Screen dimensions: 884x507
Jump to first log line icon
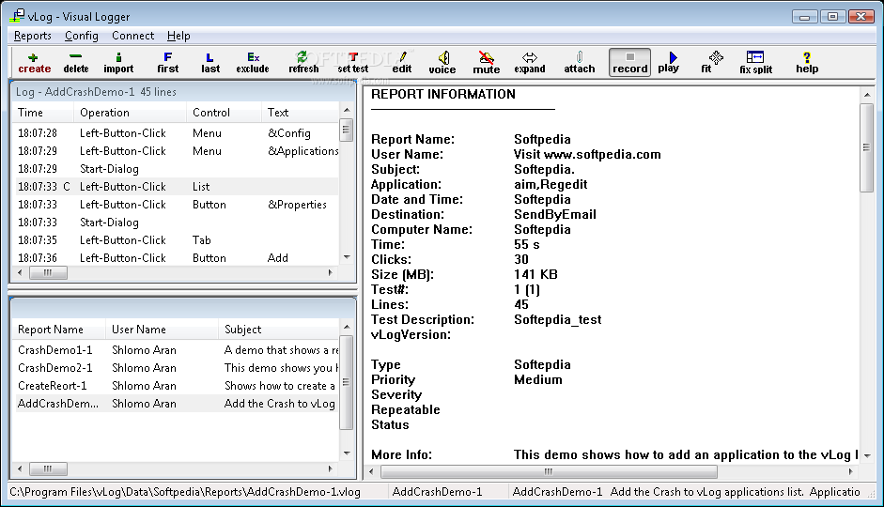click(x=167, y=63)
